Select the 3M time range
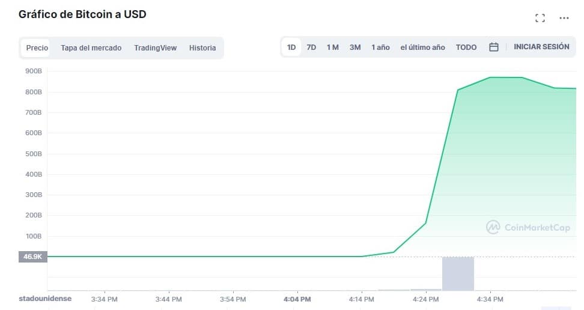The width and height of the screenshot is (584, 310). click(x=355, y=47)
